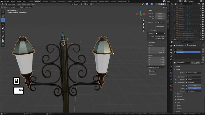Open the Output properties tab icon
Screen dimensions: 205x115
(171, 53)
